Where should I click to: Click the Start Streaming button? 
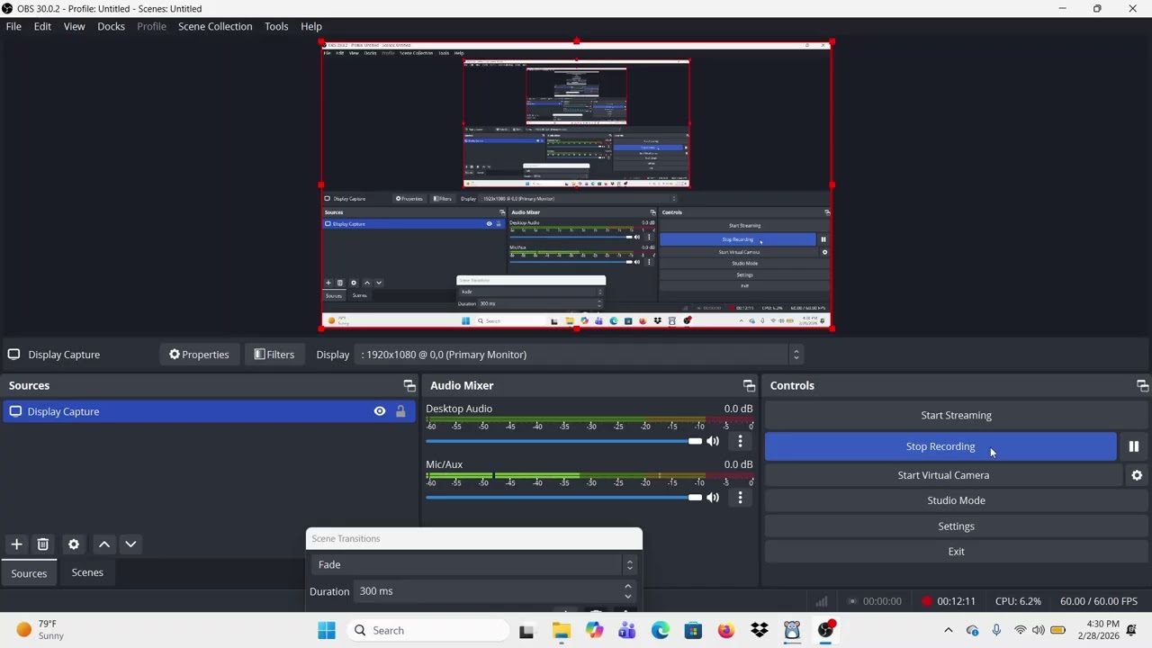coord(956,415)
